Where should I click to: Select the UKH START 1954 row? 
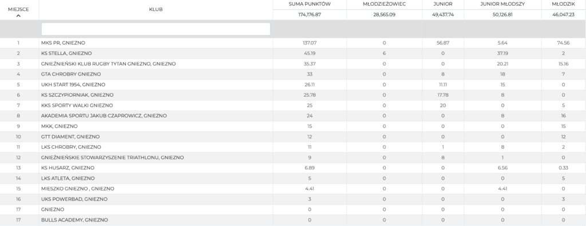pos(293,85)
